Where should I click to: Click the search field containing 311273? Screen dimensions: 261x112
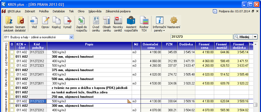(202, 37)
